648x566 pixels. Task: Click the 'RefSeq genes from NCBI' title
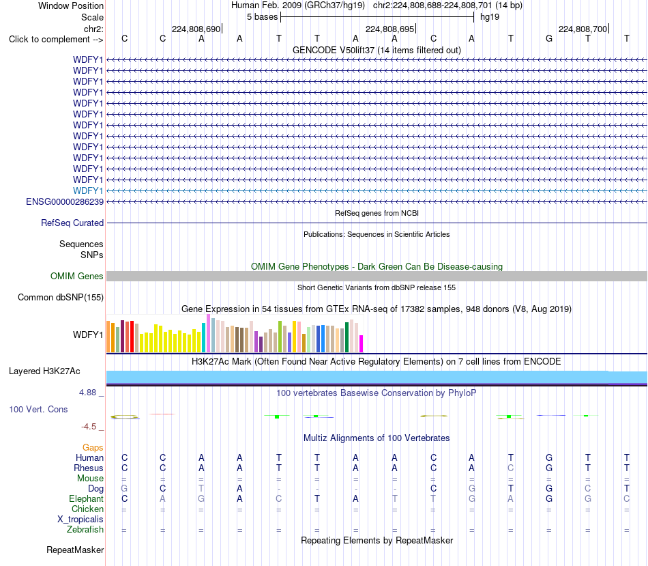pos(377,213)
